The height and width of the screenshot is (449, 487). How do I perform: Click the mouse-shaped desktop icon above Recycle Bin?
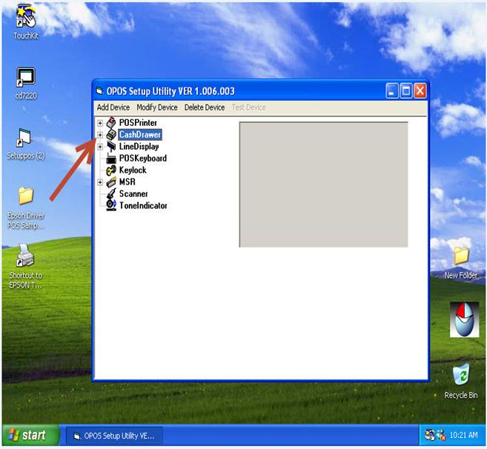[464, 319]
